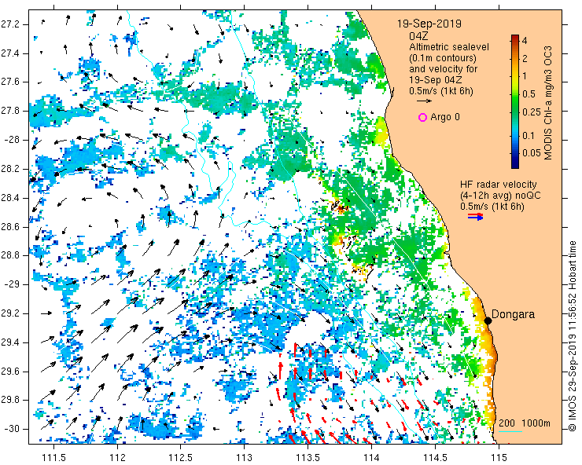
Task: Click the 'Altimetric sealevel' legend text
Action: pos(449,47)
